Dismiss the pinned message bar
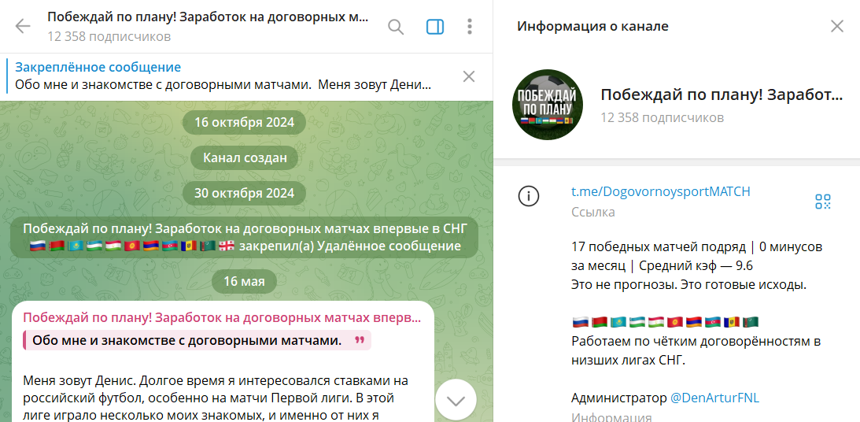Viewport: 860px width, 422px height. [x=469, y=76]
